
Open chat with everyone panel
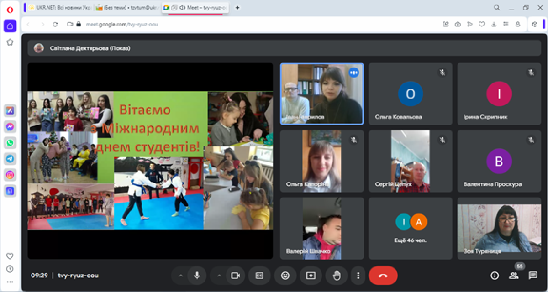(532, 275)
